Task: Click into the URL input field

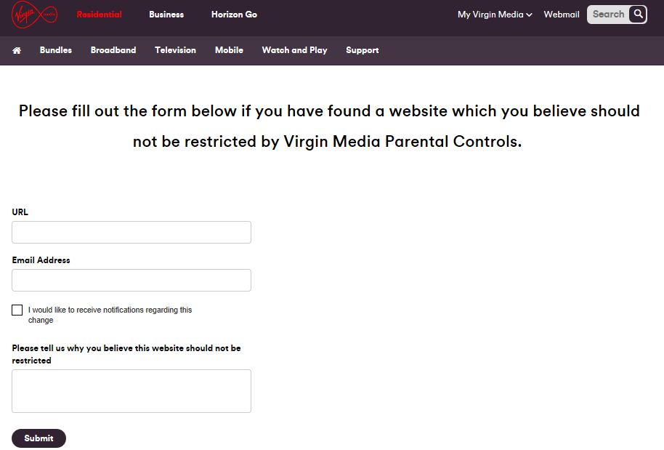Action: coord(131,232)
